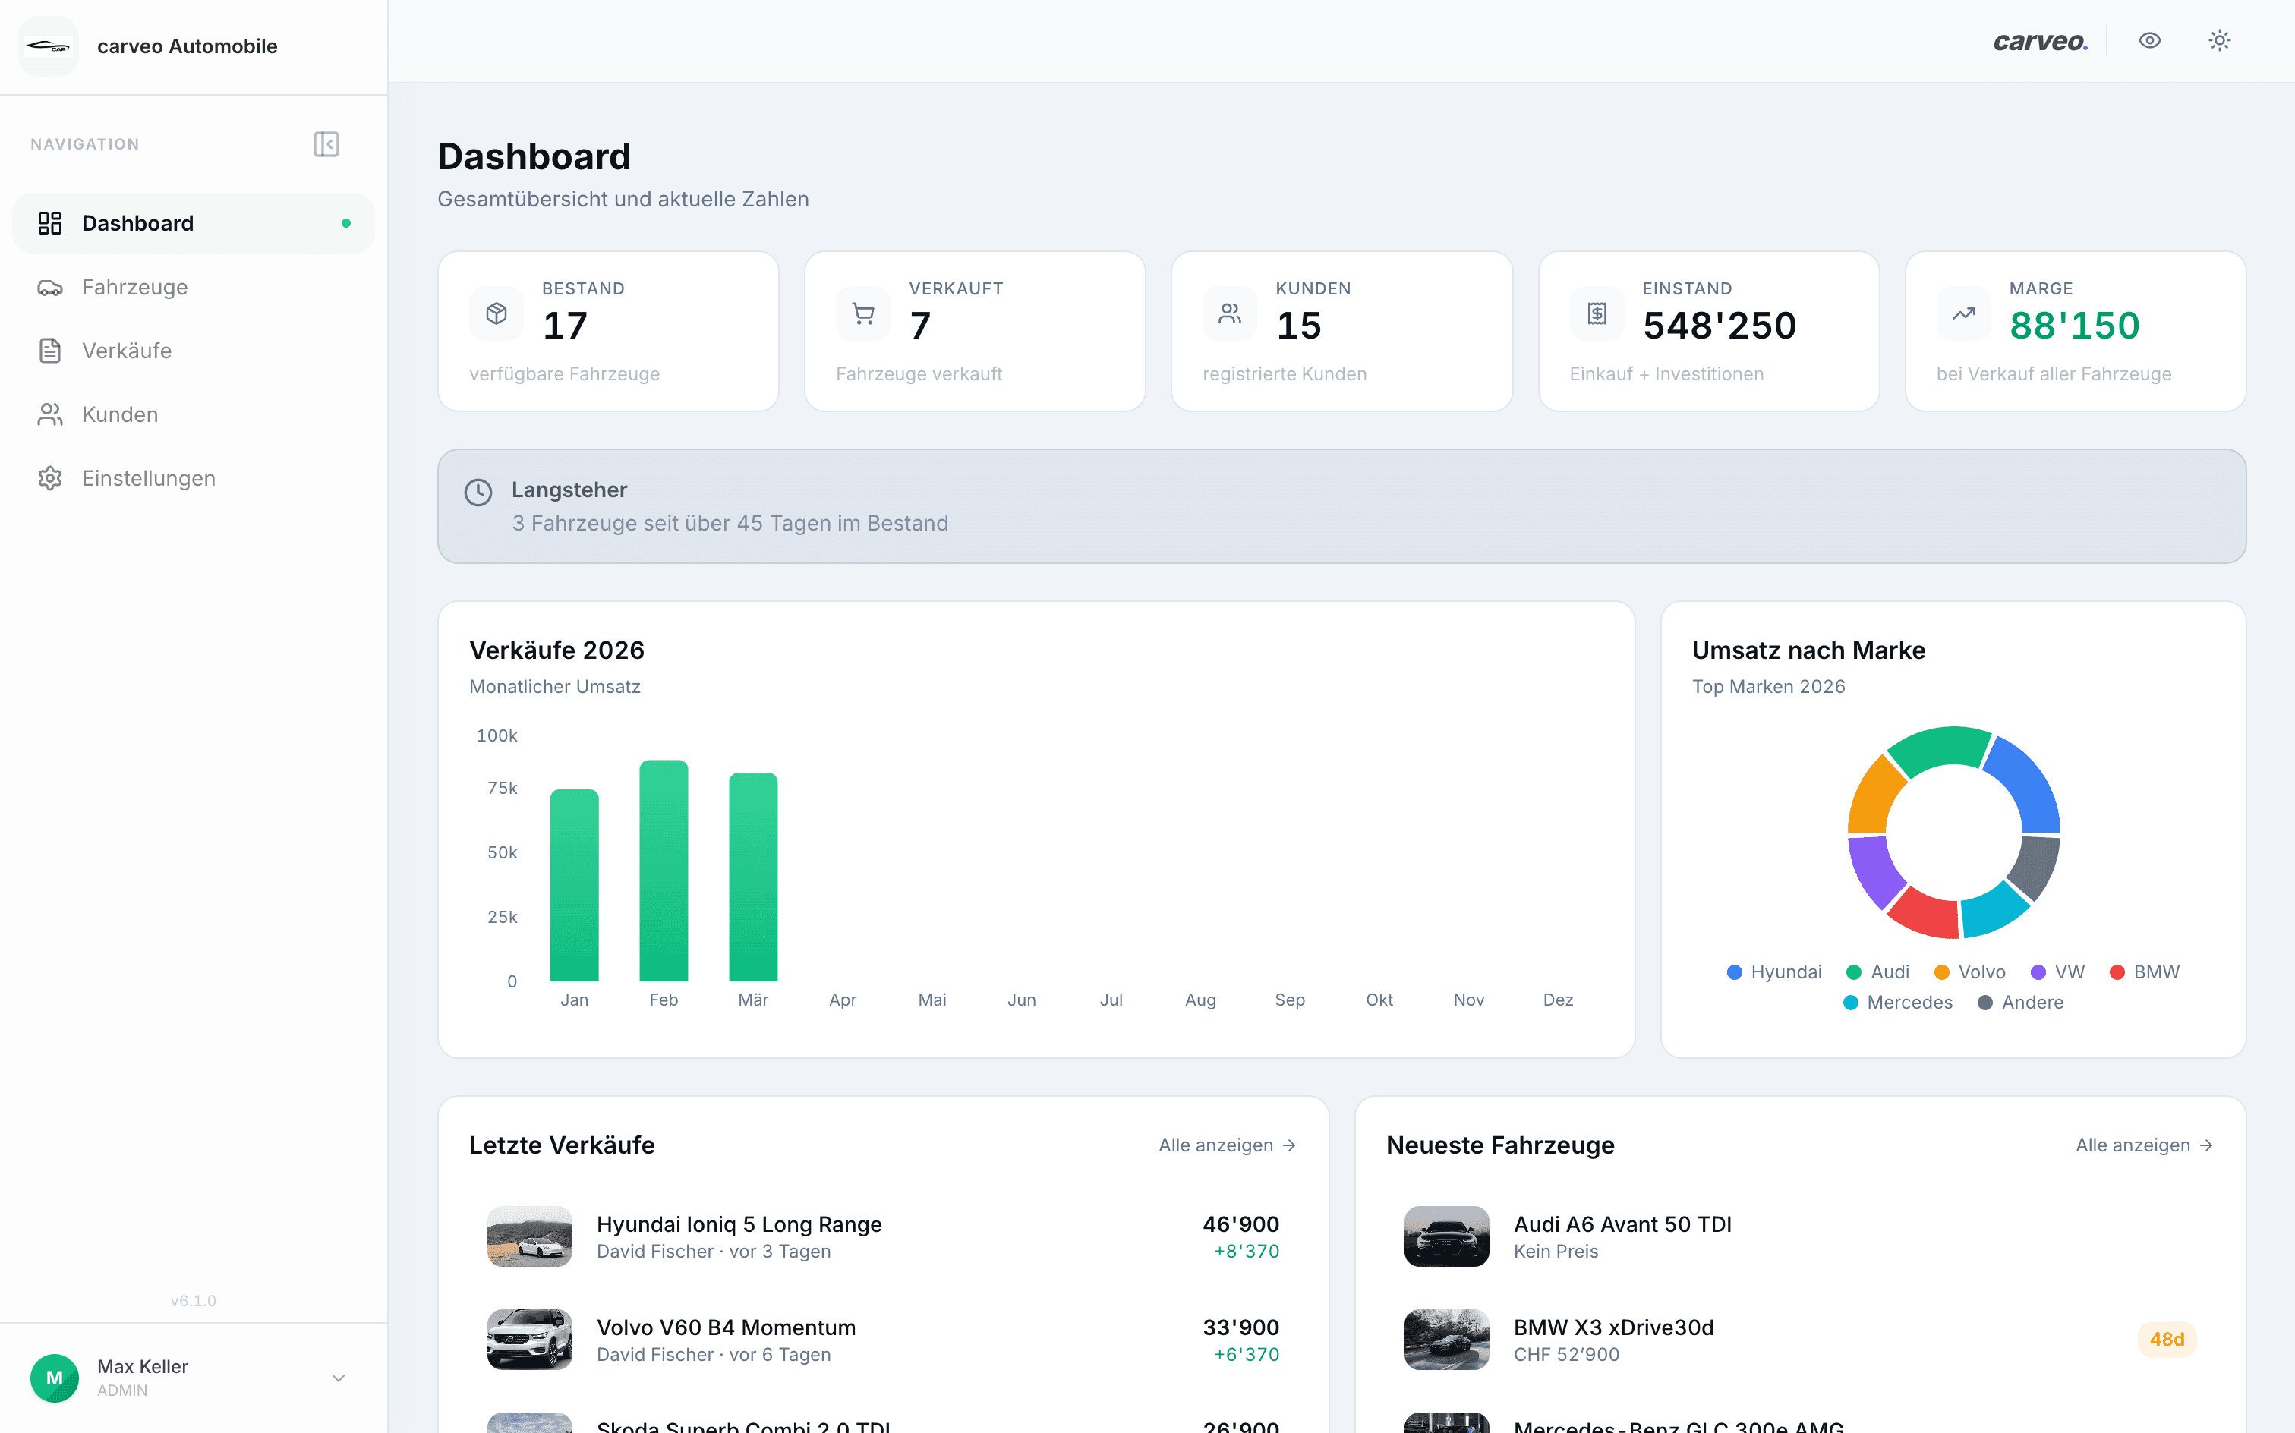Click the VW legend entry
This screenshot has width=2295, height=1433.
click(x=2058, y=972)
